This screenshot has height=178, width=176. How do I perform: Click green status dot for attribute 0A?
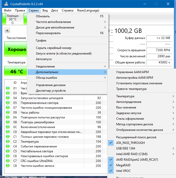(8, 117)
